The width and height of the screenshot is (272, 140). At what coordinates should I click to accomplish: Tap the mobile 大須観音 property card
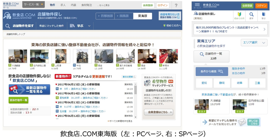click(x=212, y=106)
